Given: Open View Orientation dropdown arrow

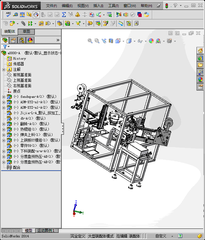Looking at the screenshot, I should pos(123,41).
